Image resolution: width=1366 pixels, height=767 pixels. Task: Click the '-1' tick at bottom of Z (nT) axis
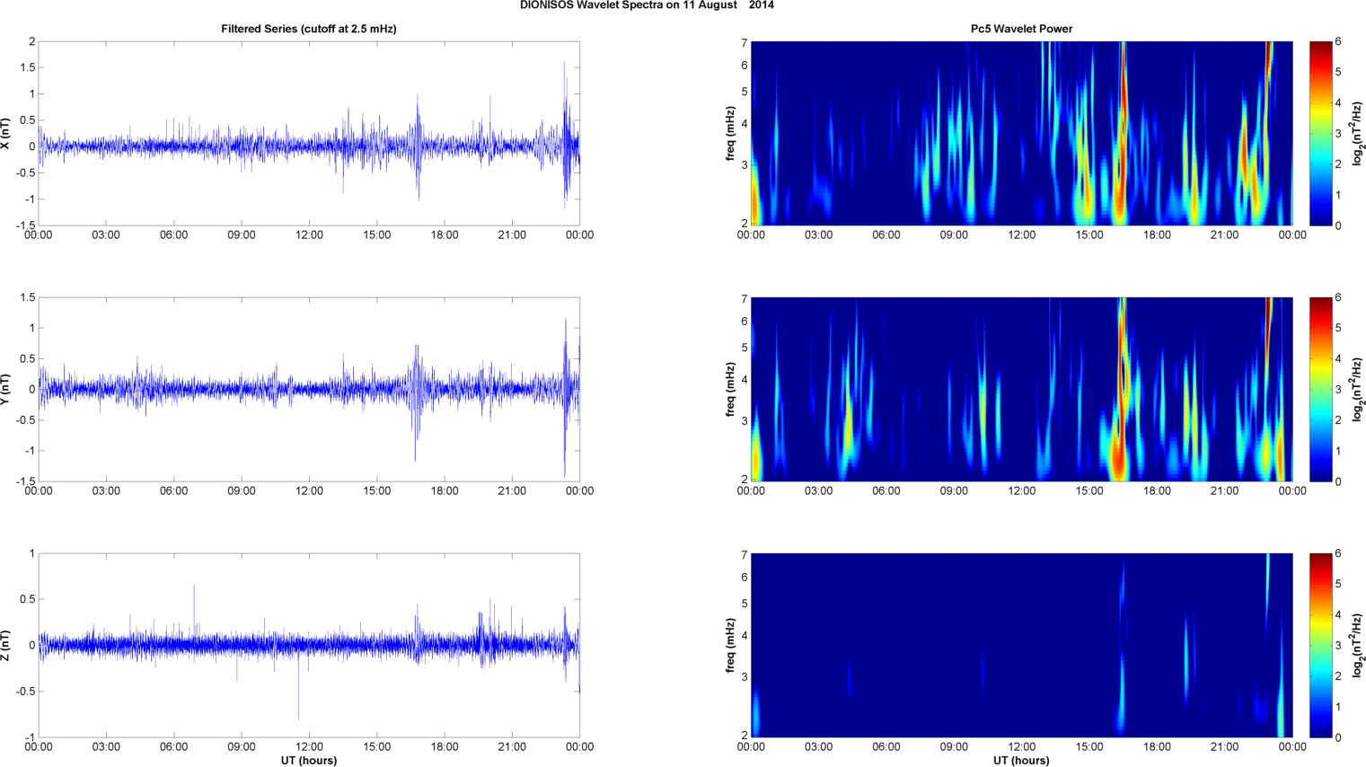point(31,737)
